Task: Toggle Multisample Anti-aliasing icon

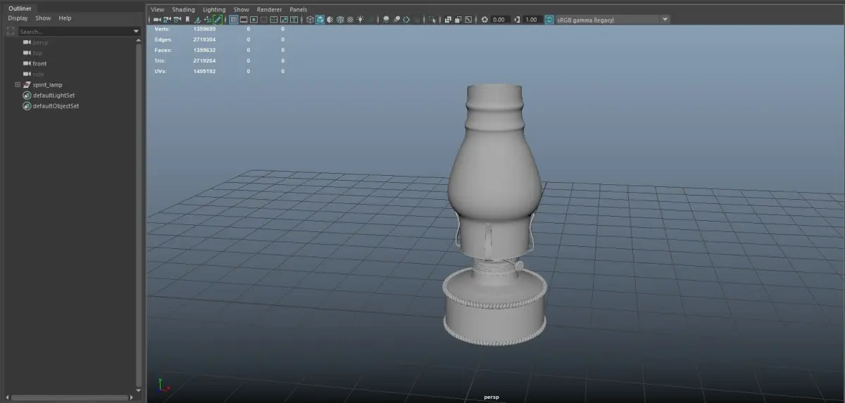Action: (406, 20)
